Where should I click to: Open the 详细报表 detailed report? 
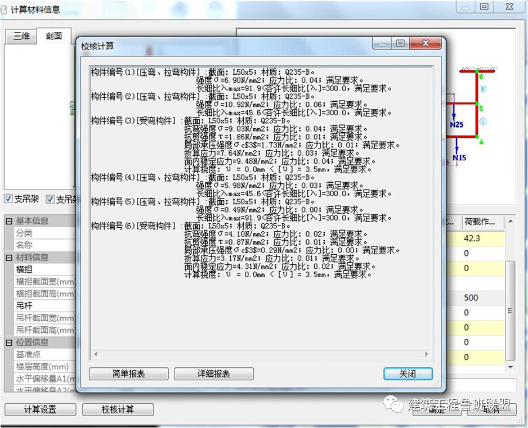(x=213, y=374)
